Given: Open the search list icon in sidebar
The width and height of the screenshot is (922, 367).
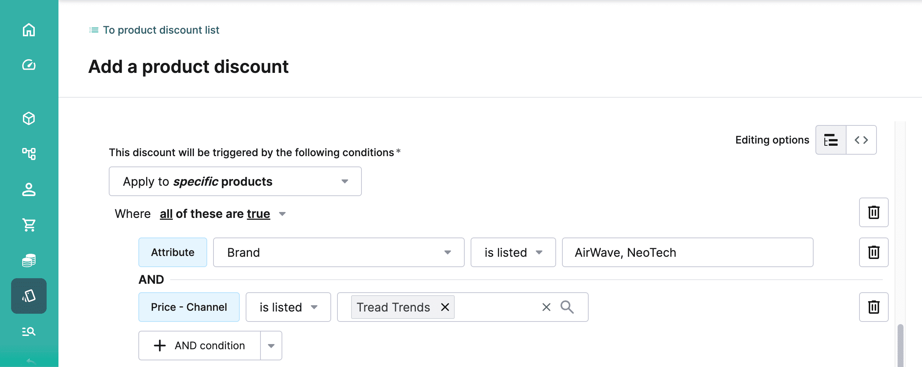Looking at the screenshot, I should (x=29, y=331).
